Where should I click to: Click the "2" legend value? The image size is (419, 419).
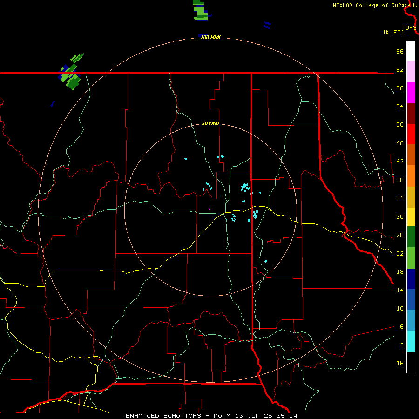tap(401, 345)
